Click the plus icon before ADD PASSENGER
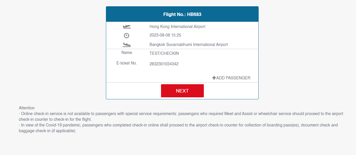The height and width of the screenshot is (155, 356). [214, 78]
